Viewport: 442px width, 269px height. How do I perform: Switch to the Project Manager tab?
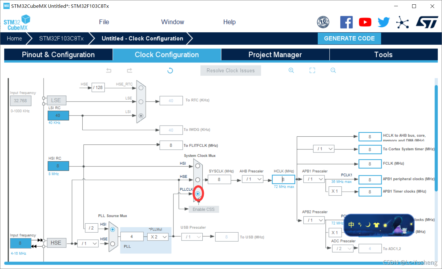[275, 55]
